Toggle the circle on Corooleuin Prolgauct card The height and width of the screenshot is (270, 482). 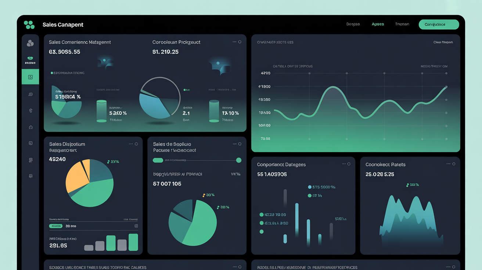point(240,42)
